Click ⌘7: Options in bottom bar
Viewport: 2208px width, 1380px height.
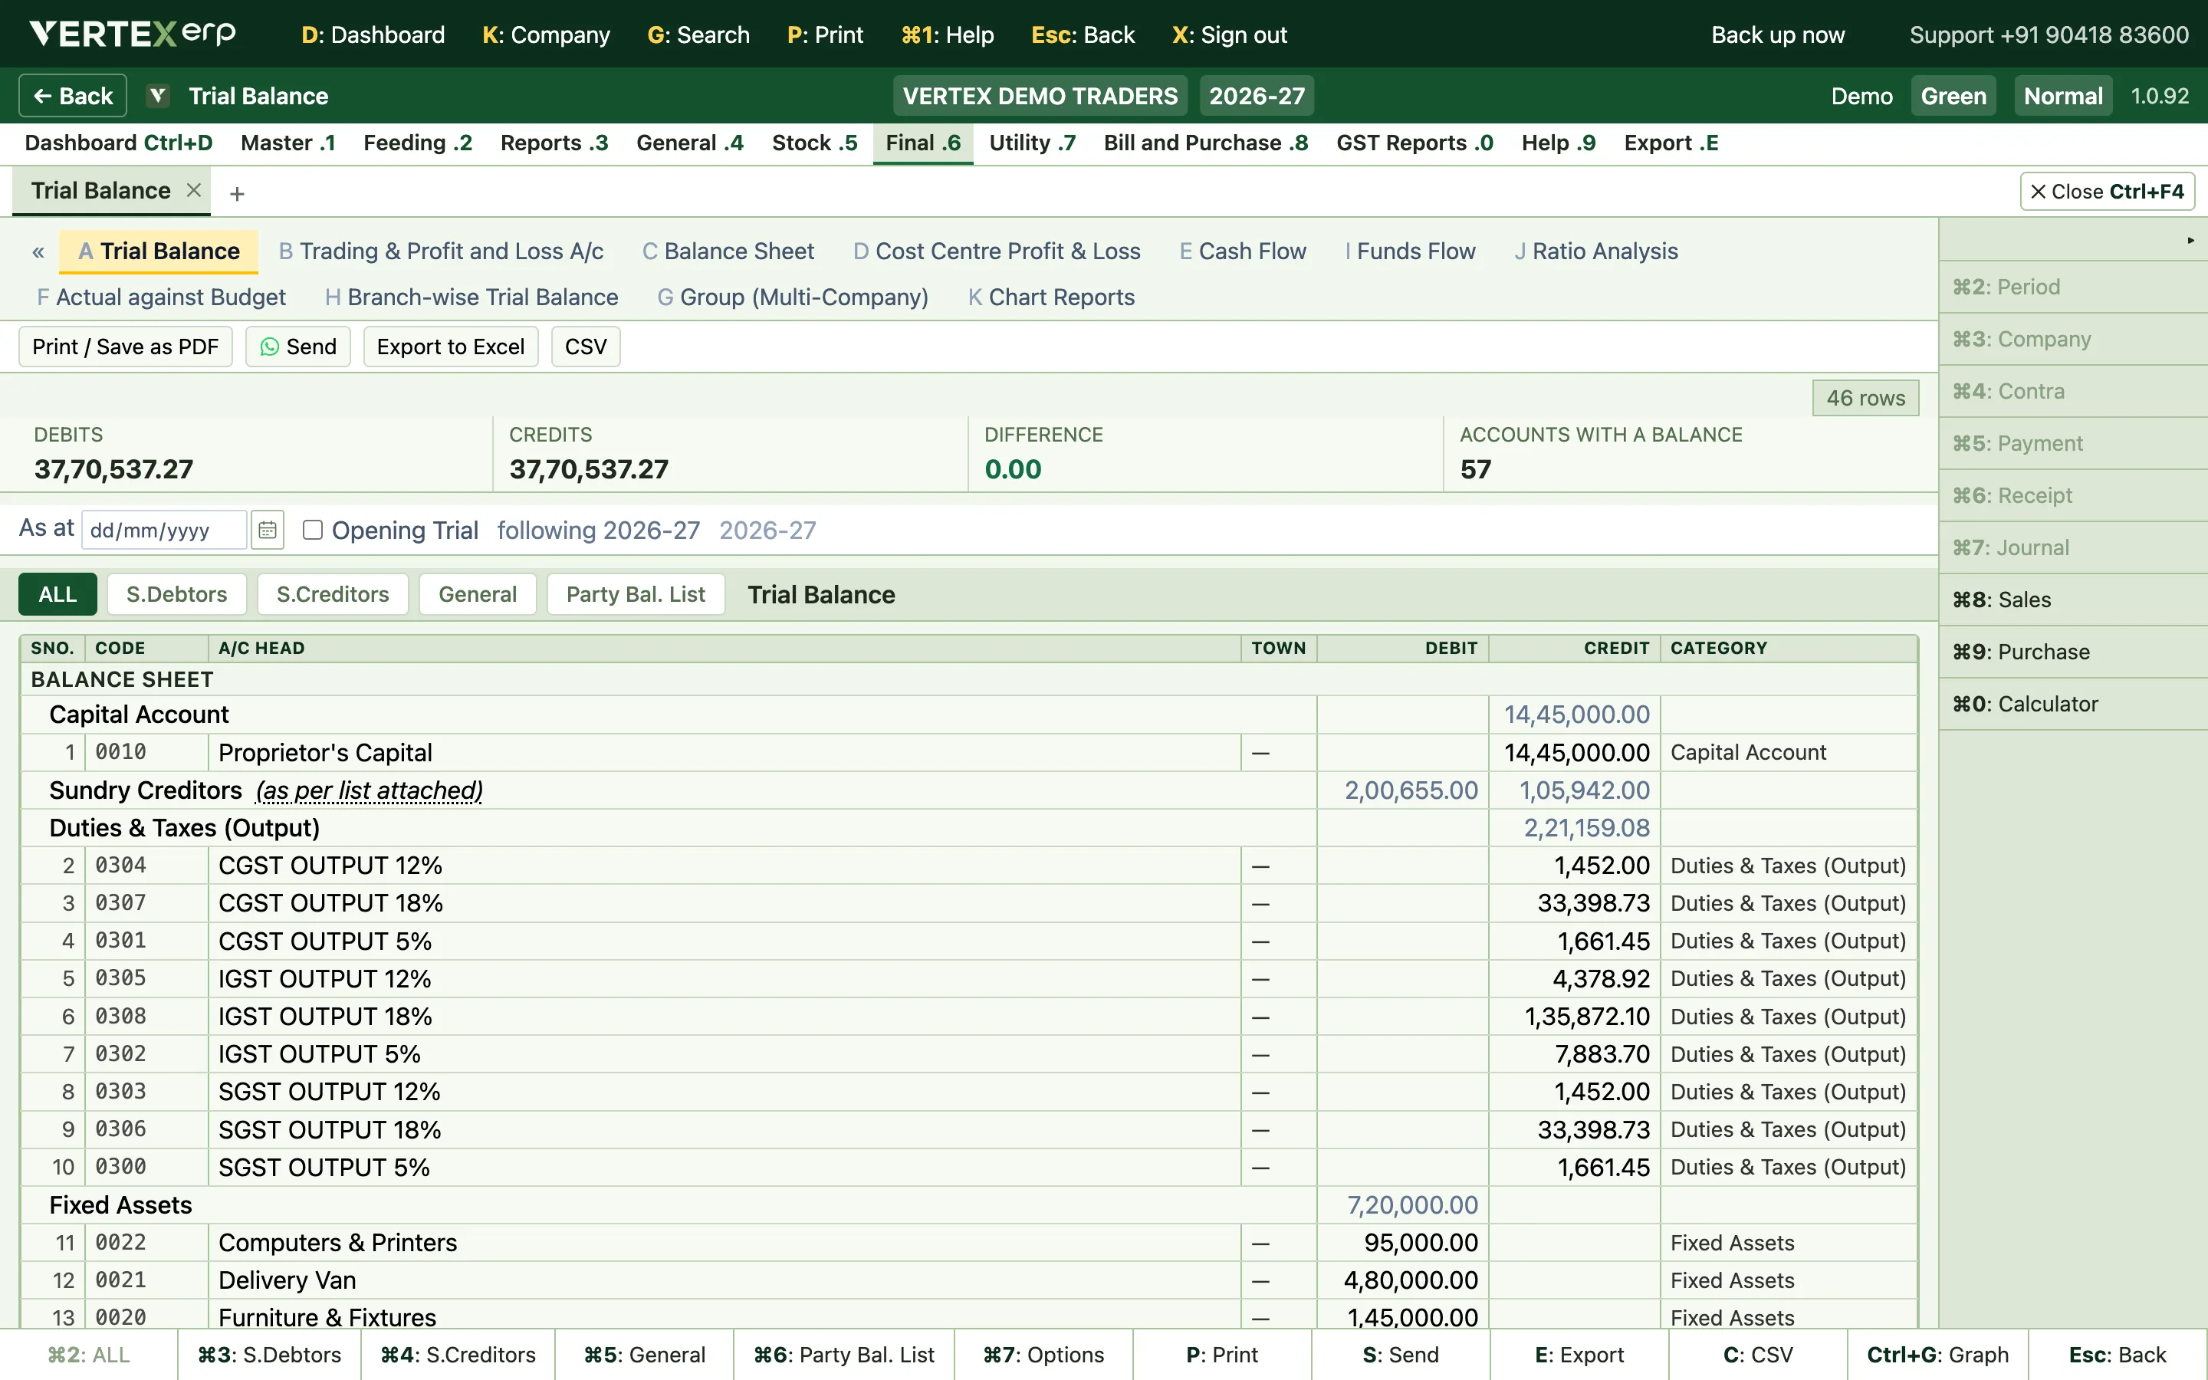1043,1355
